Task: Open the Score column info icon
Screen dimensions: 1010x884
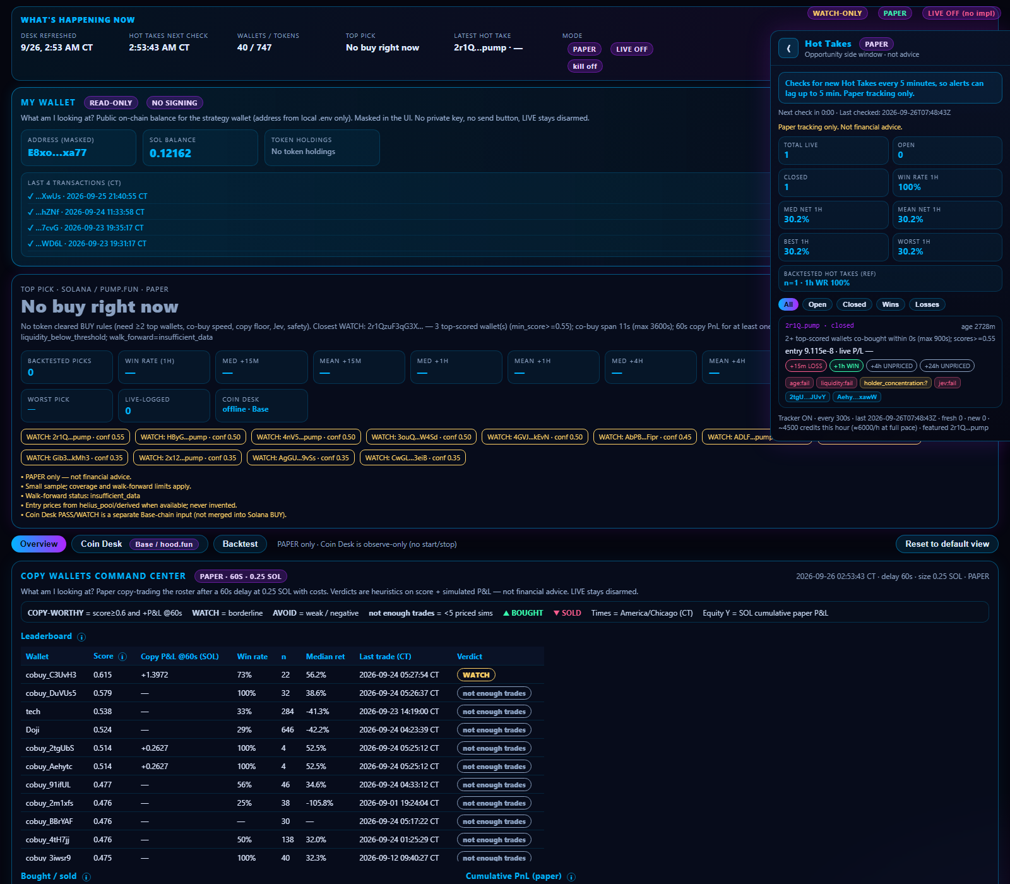Action: pos(122,657)
